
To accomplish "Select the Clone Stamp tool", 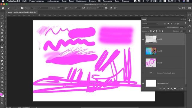I will pos(2,47).
